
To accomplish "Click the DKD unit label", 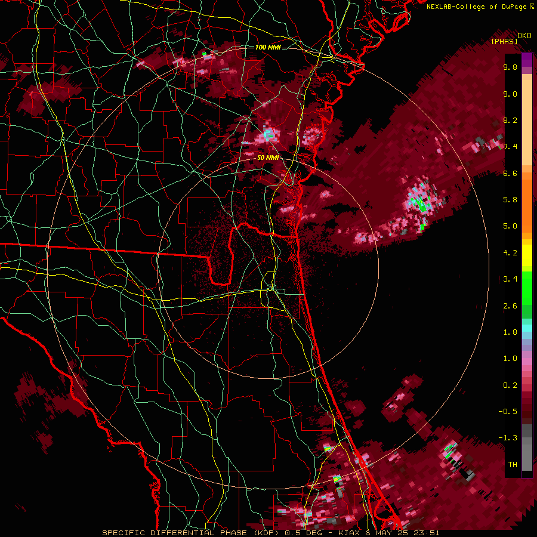I will point(524,36).
